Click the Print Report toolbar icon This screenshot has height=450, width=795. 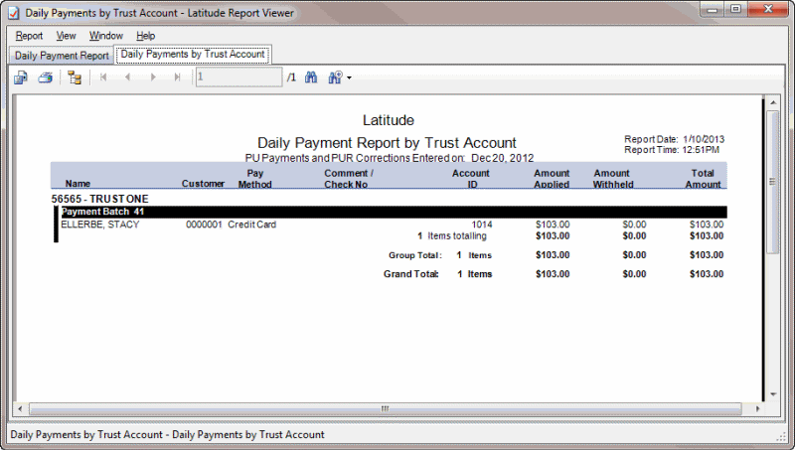pyautogui.click(x=46, y=77)
